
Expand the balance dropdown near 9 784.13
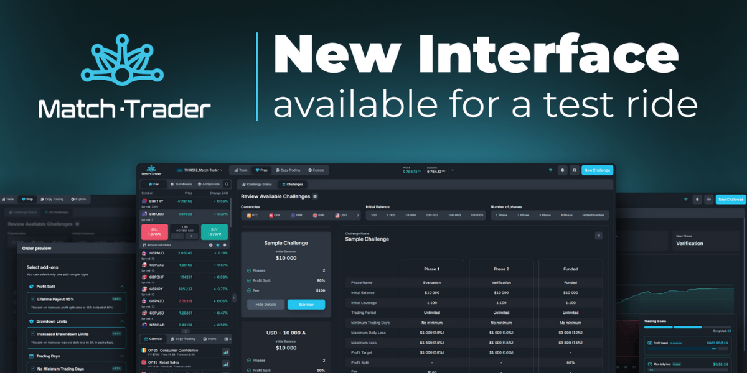pyautogui.click(x=453, y=170)
